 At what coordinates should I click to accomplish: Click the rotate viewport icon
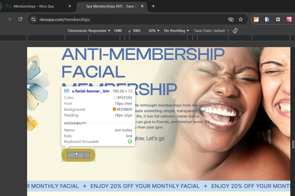(x=235, y=30)
